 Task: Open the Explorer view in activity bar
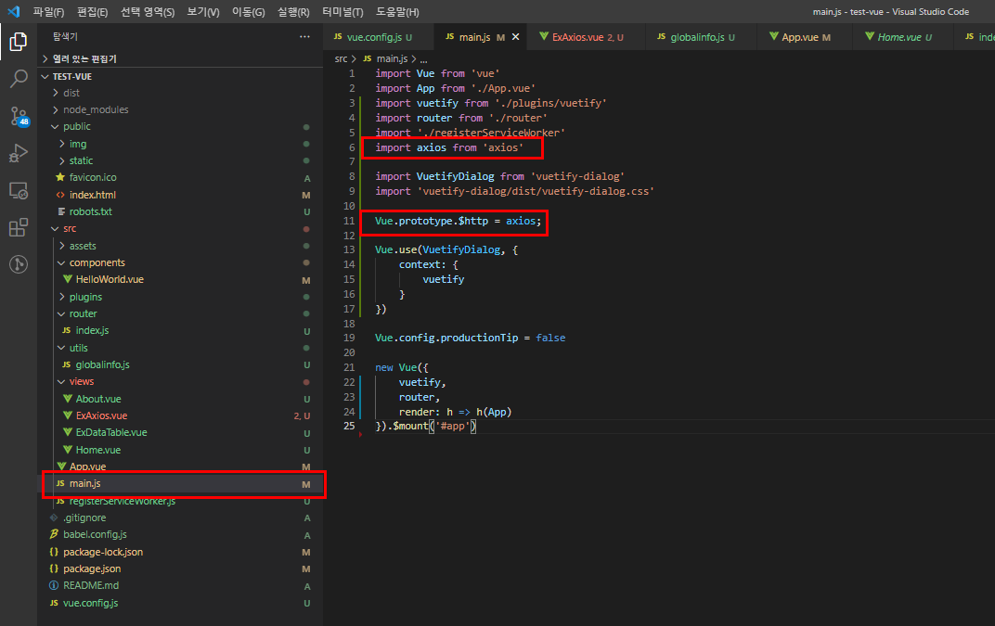pos(19,42)
